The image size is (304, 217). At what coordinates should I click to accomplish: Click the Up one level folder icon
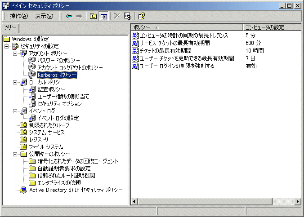coord(93,16)
